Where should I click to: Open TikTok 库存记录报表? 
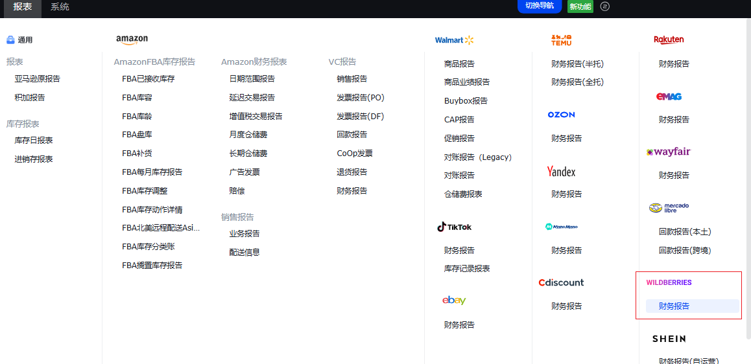click(x=466, y=269)
